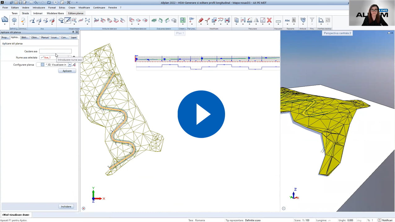Open the Vedere menu
This screenshot has width=395, height=222.
click(26, 7)
